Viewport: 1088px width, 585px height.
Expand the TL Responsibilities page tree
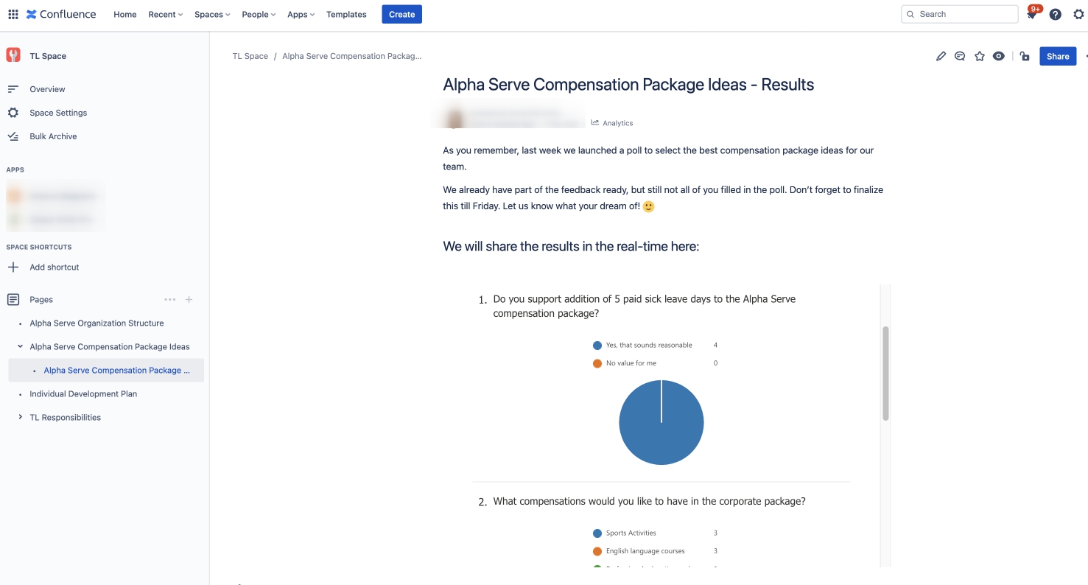click(x=20, y=417)
